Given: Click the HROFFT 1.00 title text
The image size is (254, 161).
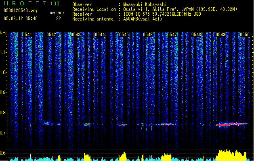Looking at the screenshot, I should click(32, 3).
